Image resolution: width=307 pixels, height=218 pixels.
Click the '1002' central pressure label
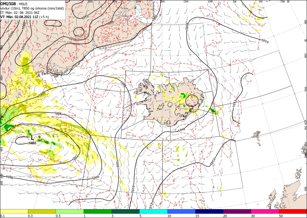click(x=32, y=143)
